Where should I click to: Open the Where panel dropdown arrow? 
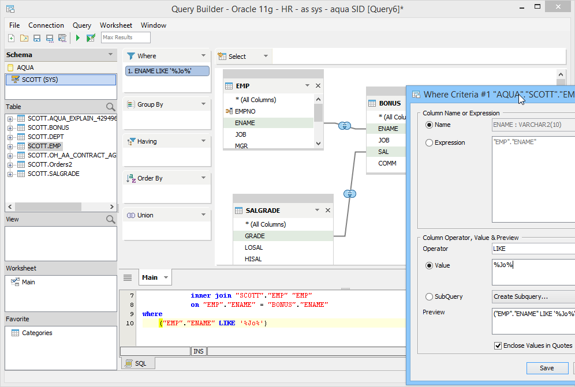(204, 56)
